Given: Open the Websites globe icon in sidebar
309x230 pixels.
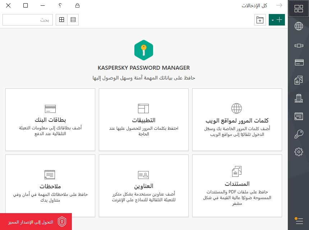Looking at the screenshot, I should pyautogui.click(x=299, y=26).
